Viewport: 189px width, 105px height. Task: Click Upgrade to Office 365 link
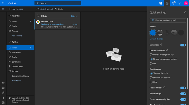pyautogui.click(x=21, y=100)
